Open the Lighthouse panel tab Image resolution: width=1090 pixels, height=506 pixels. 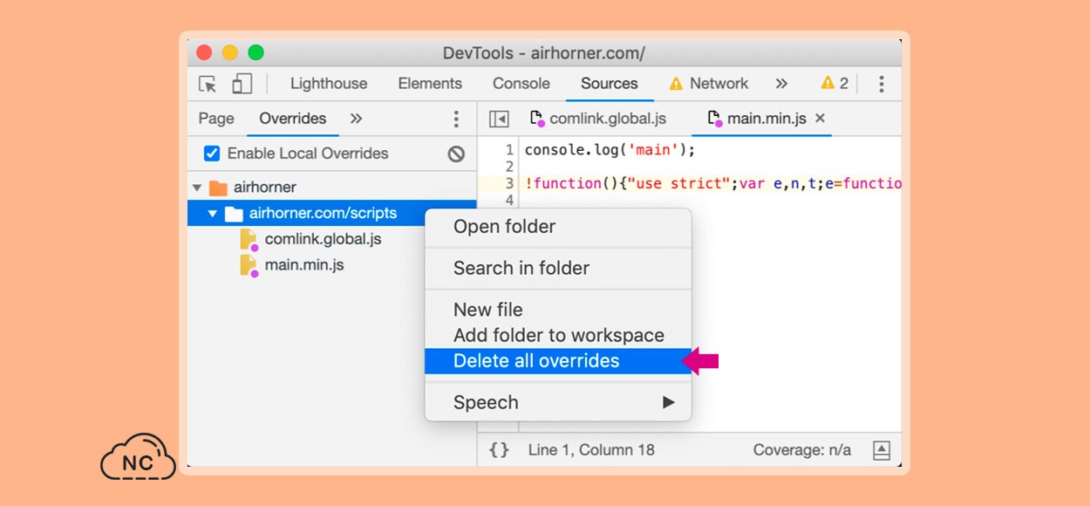coord(329,84)
